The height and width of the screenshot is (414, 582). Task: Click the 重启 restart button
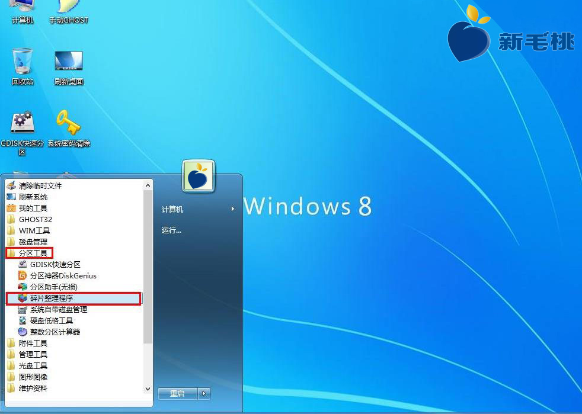(177, 394)
